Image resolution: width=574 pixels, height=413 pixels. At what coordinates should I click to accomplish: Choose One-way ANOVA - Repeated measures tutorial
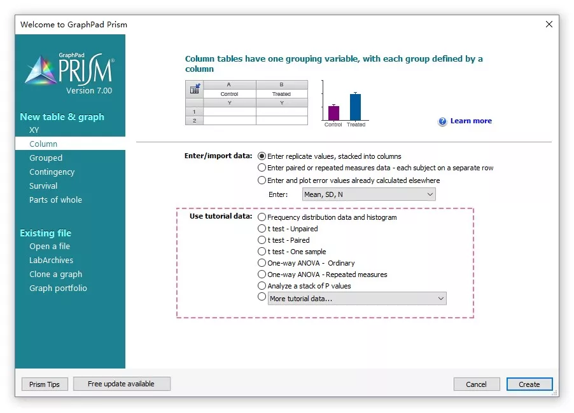(262, 274)
